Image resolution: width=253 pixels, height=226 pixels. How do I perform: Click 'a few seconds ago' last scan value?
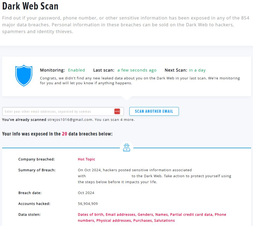(x=137, y=70)
